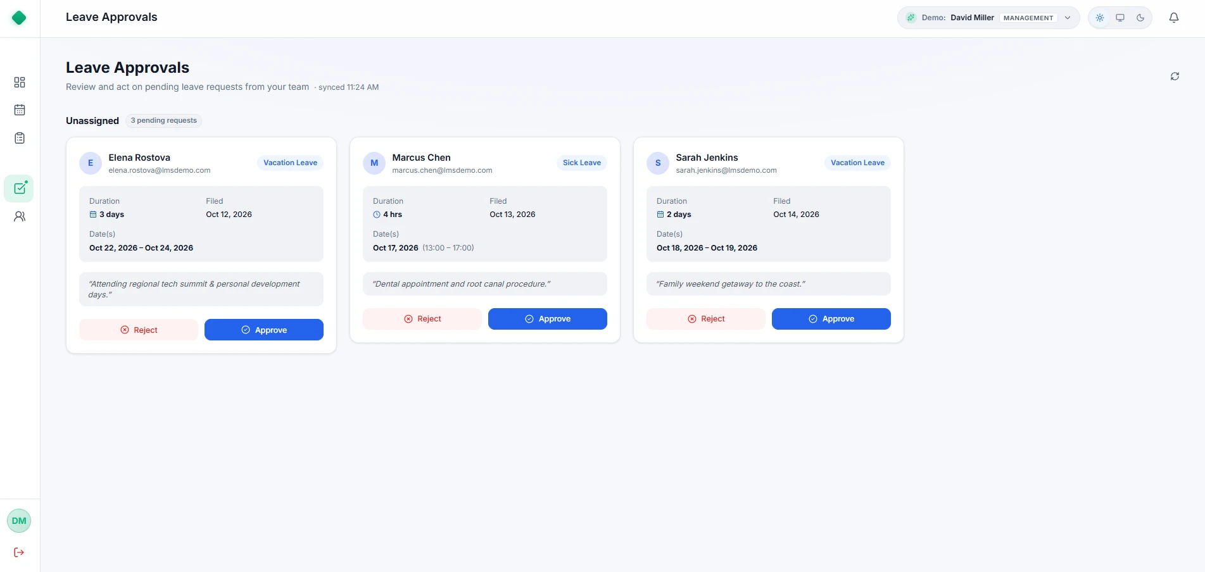Open the team members icon in sidebar
This screenshot has height=572, width=1205.
point(20,216)
